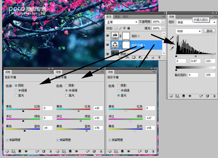Open the 正常 blend mode dropdown

(122, 22)
